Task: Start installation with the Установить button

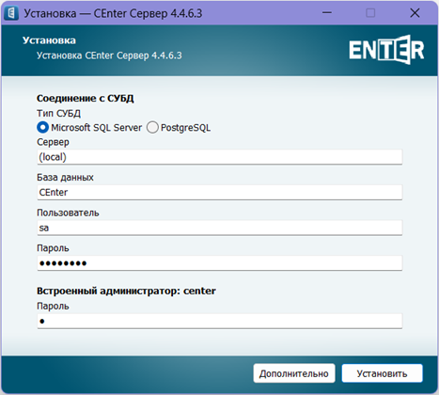Action: (x=382, y=373)
